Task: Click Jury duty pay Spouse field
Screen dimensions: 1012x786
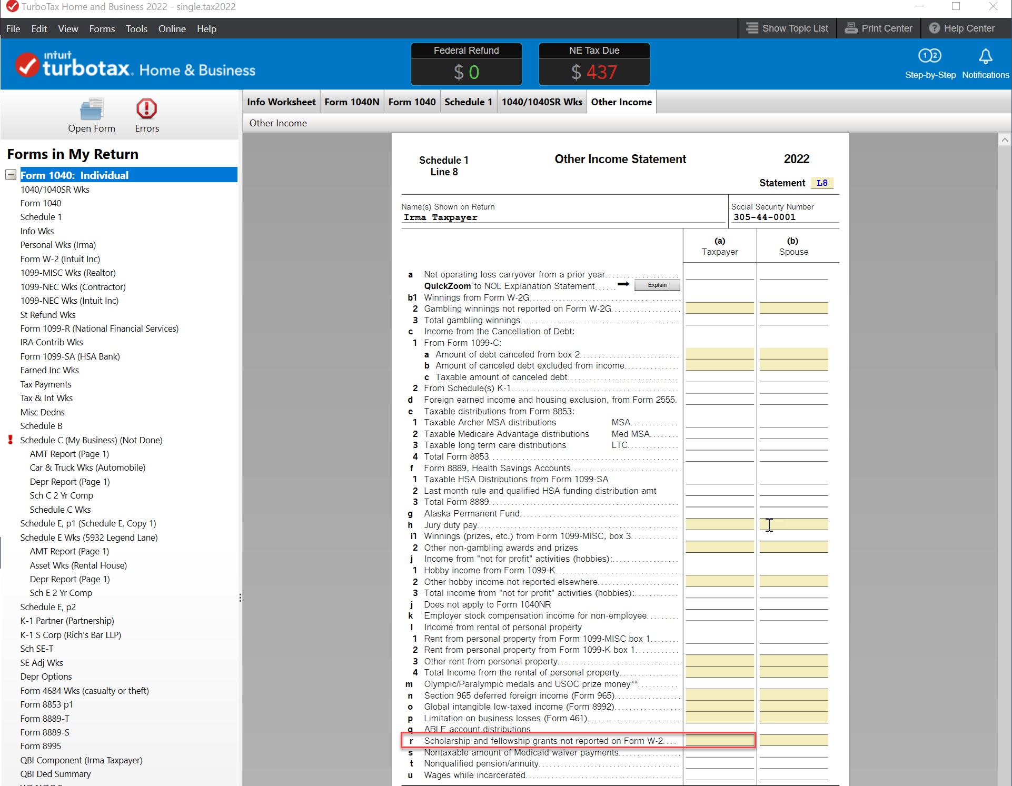Action: tap(793, 524)
